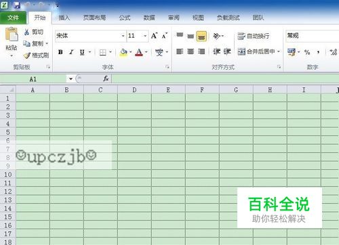Select row 12 header
Image resolution: width=339 pixels, height=245 pixels.
[8, 192]
